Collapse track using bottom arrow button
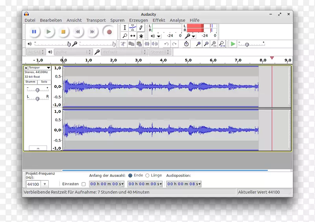Viewport: 315px width, 222px height. pos(38,148)
